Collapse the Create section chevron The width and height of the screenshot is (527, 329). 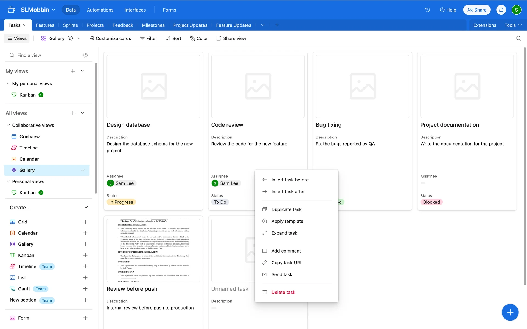86,208
